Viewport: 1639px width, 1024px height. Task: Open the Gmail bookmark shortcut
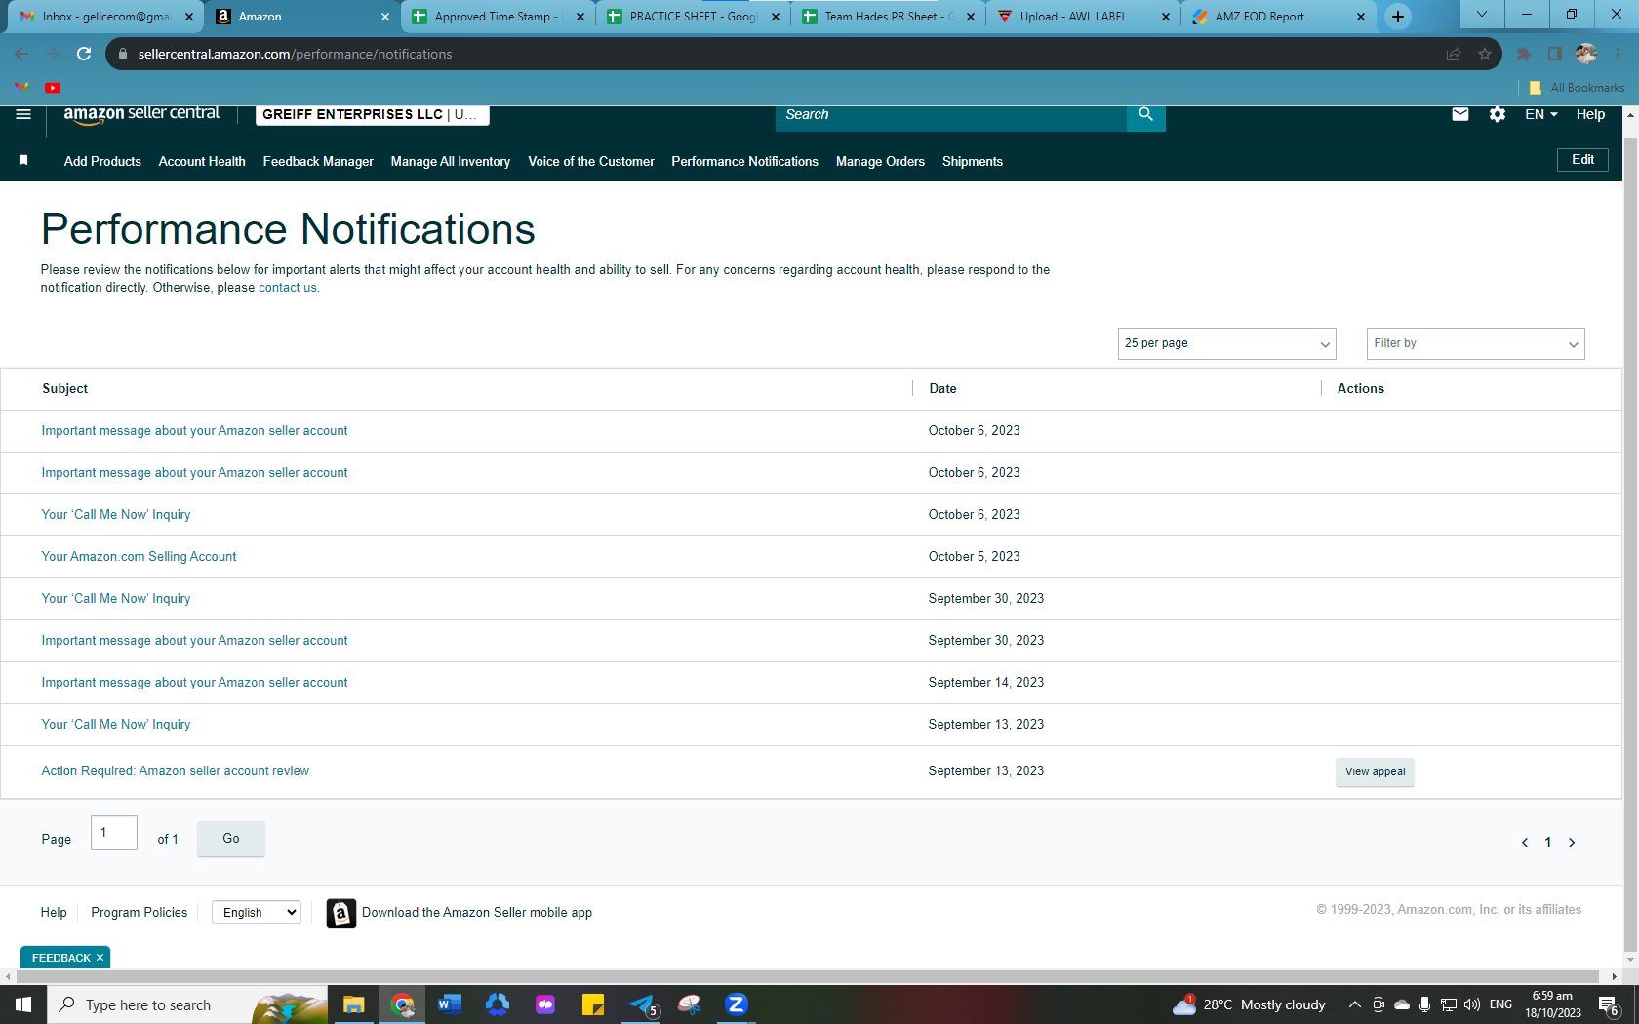(21, 88)
